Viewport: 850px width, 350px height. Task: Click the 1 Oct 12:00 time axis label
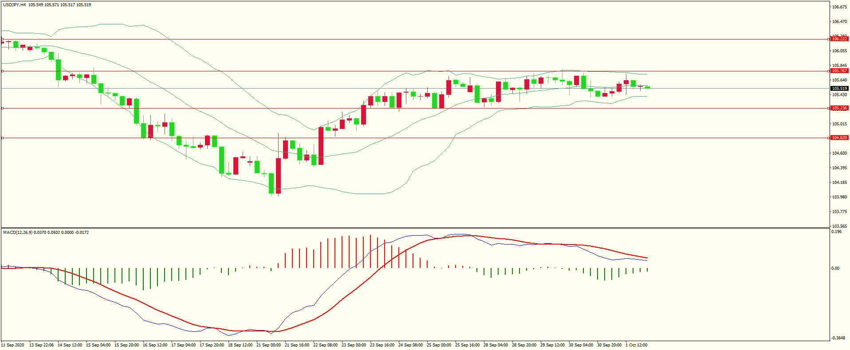click(x=636, y=345)
